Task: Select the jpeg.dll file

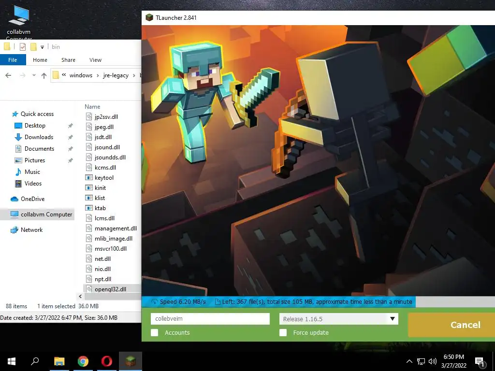Action: pos(104,127)
